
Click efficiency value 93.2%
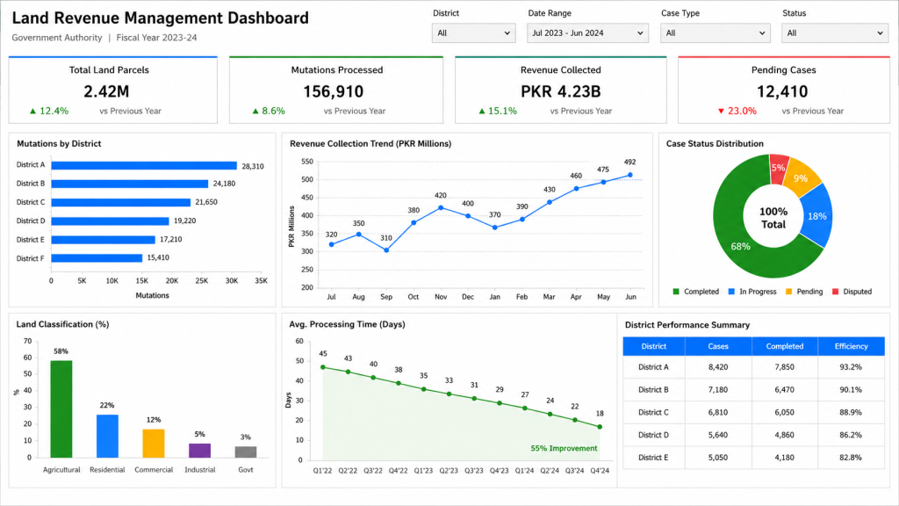[850, 367]
